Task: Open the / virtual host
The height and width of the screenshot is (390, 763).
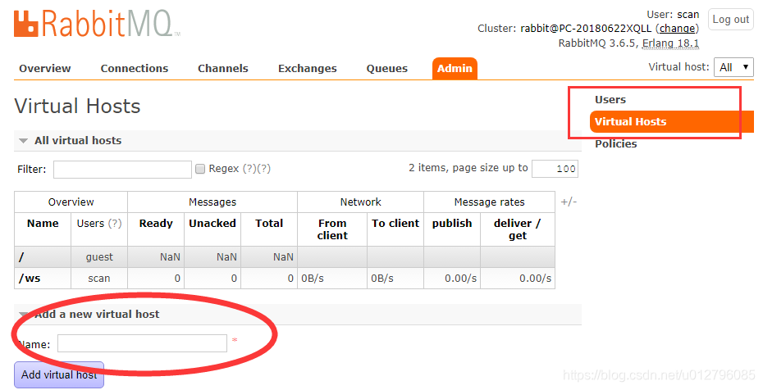Action: click(21, 257)
